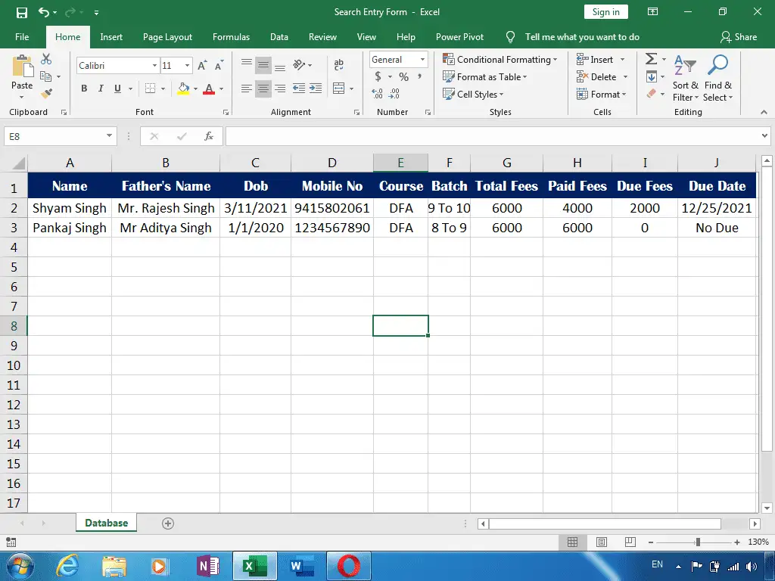Screen dimensions: 775x581
Task: Click the Accounting dollar format icon
Action: tap(378, 76)
